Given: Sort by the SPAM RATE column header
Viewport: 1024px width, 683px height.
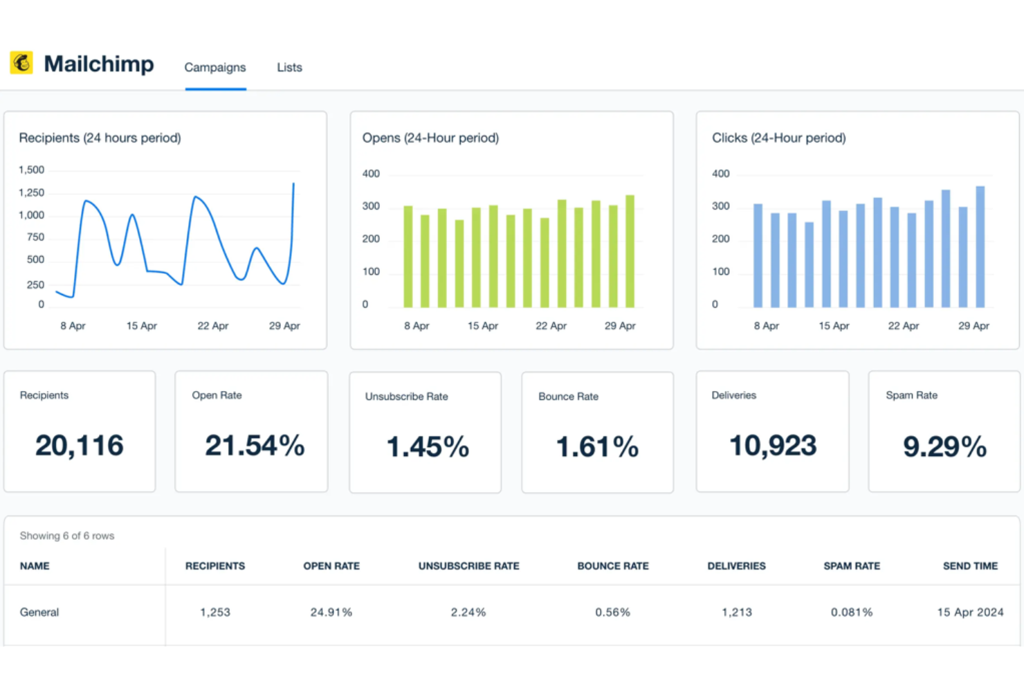Looking at the screenshot, I should pyautogui.click(x=852, y=566).
